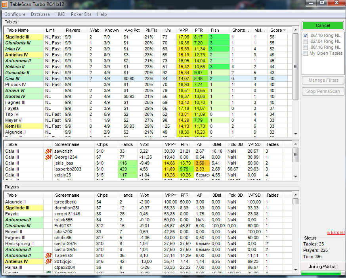Open the 5 Errors! link

(x=336, y=232)
